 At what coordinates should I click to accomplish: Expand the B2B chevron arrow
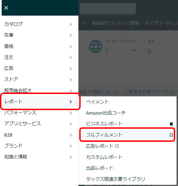[x=71, y=135]
